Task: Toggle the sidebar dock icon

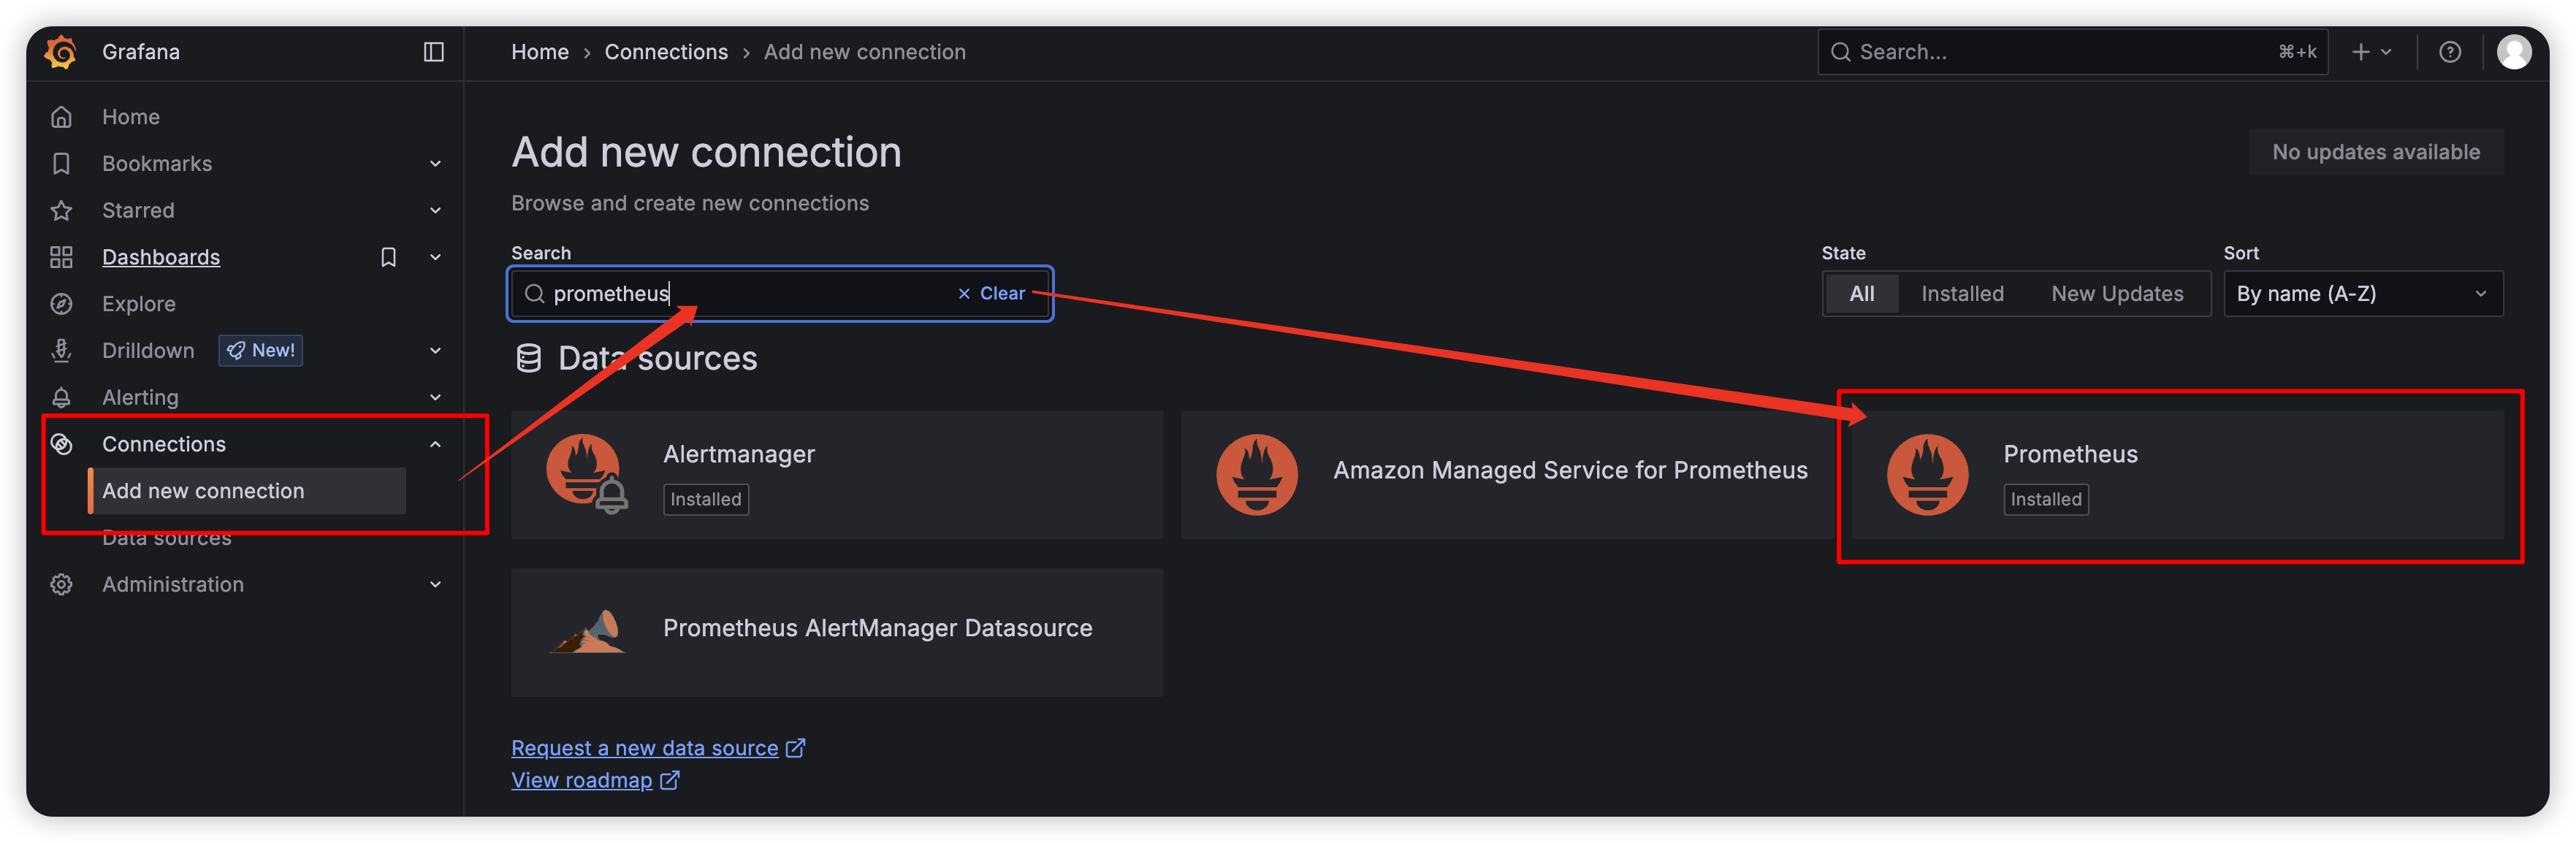Action: coord(434,52)
